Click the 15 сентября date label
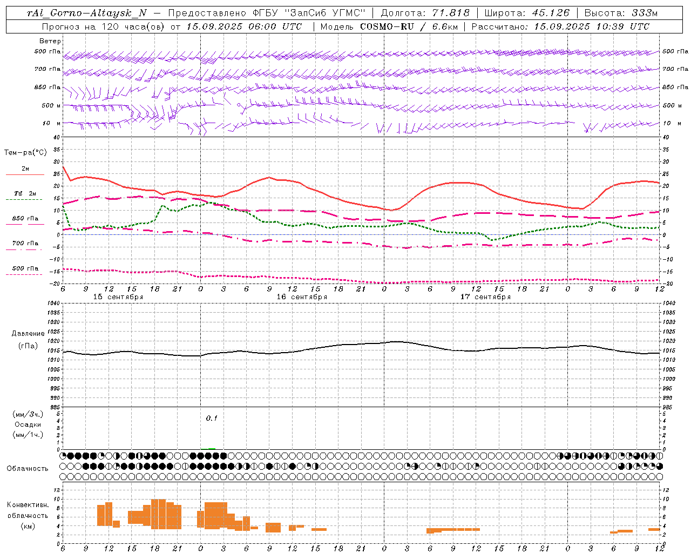Viewport: 691px width, 553px height. 118,297
